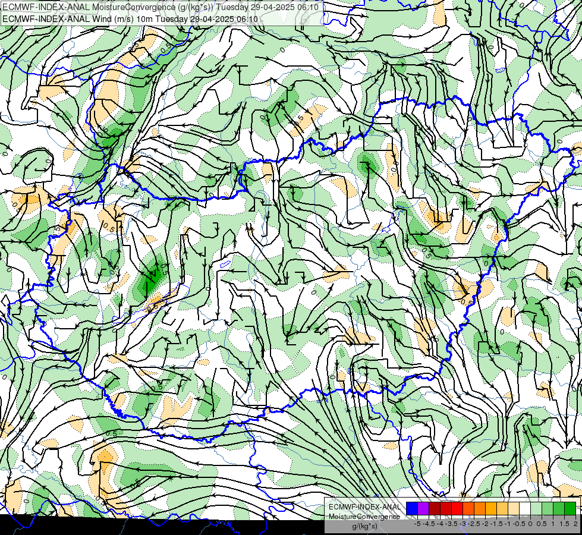Screen dimensions: 582x535
Task: Click the g/(kg*s) unit label in the legend
Action: point(364,526)
